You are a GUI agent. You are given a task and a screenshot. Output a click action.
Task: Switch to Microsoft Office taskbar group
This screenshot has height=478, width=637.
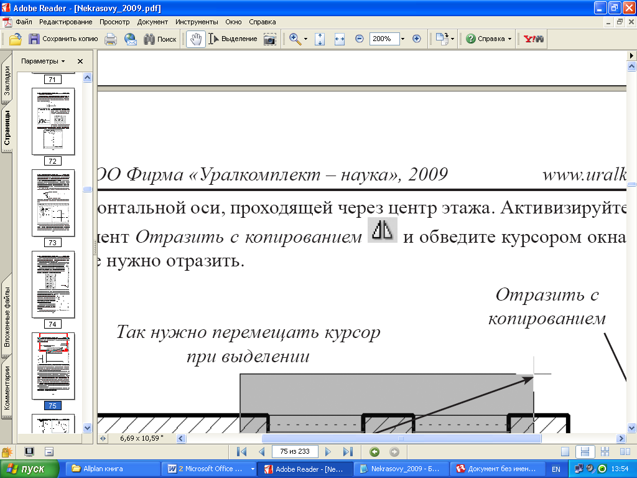tap(210, 469)
